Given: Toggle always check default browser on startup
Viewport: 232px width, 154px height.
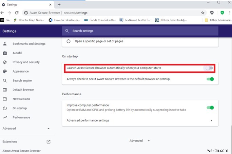Looking at the screenshot, I should [x=210, y=79].
